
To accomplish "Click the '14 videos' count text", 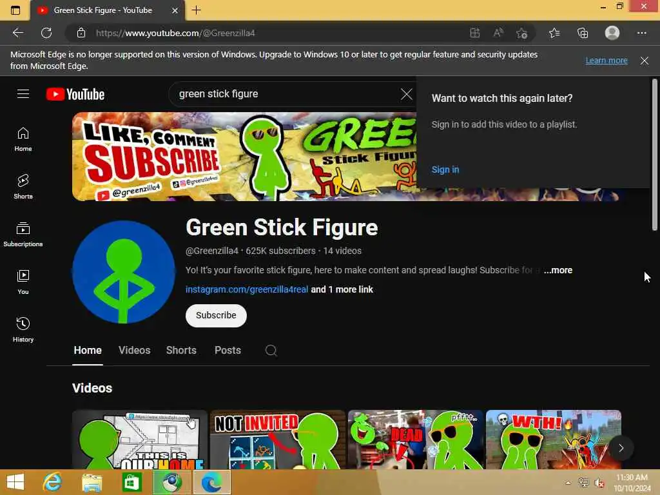I will click(x=342, y=251).
